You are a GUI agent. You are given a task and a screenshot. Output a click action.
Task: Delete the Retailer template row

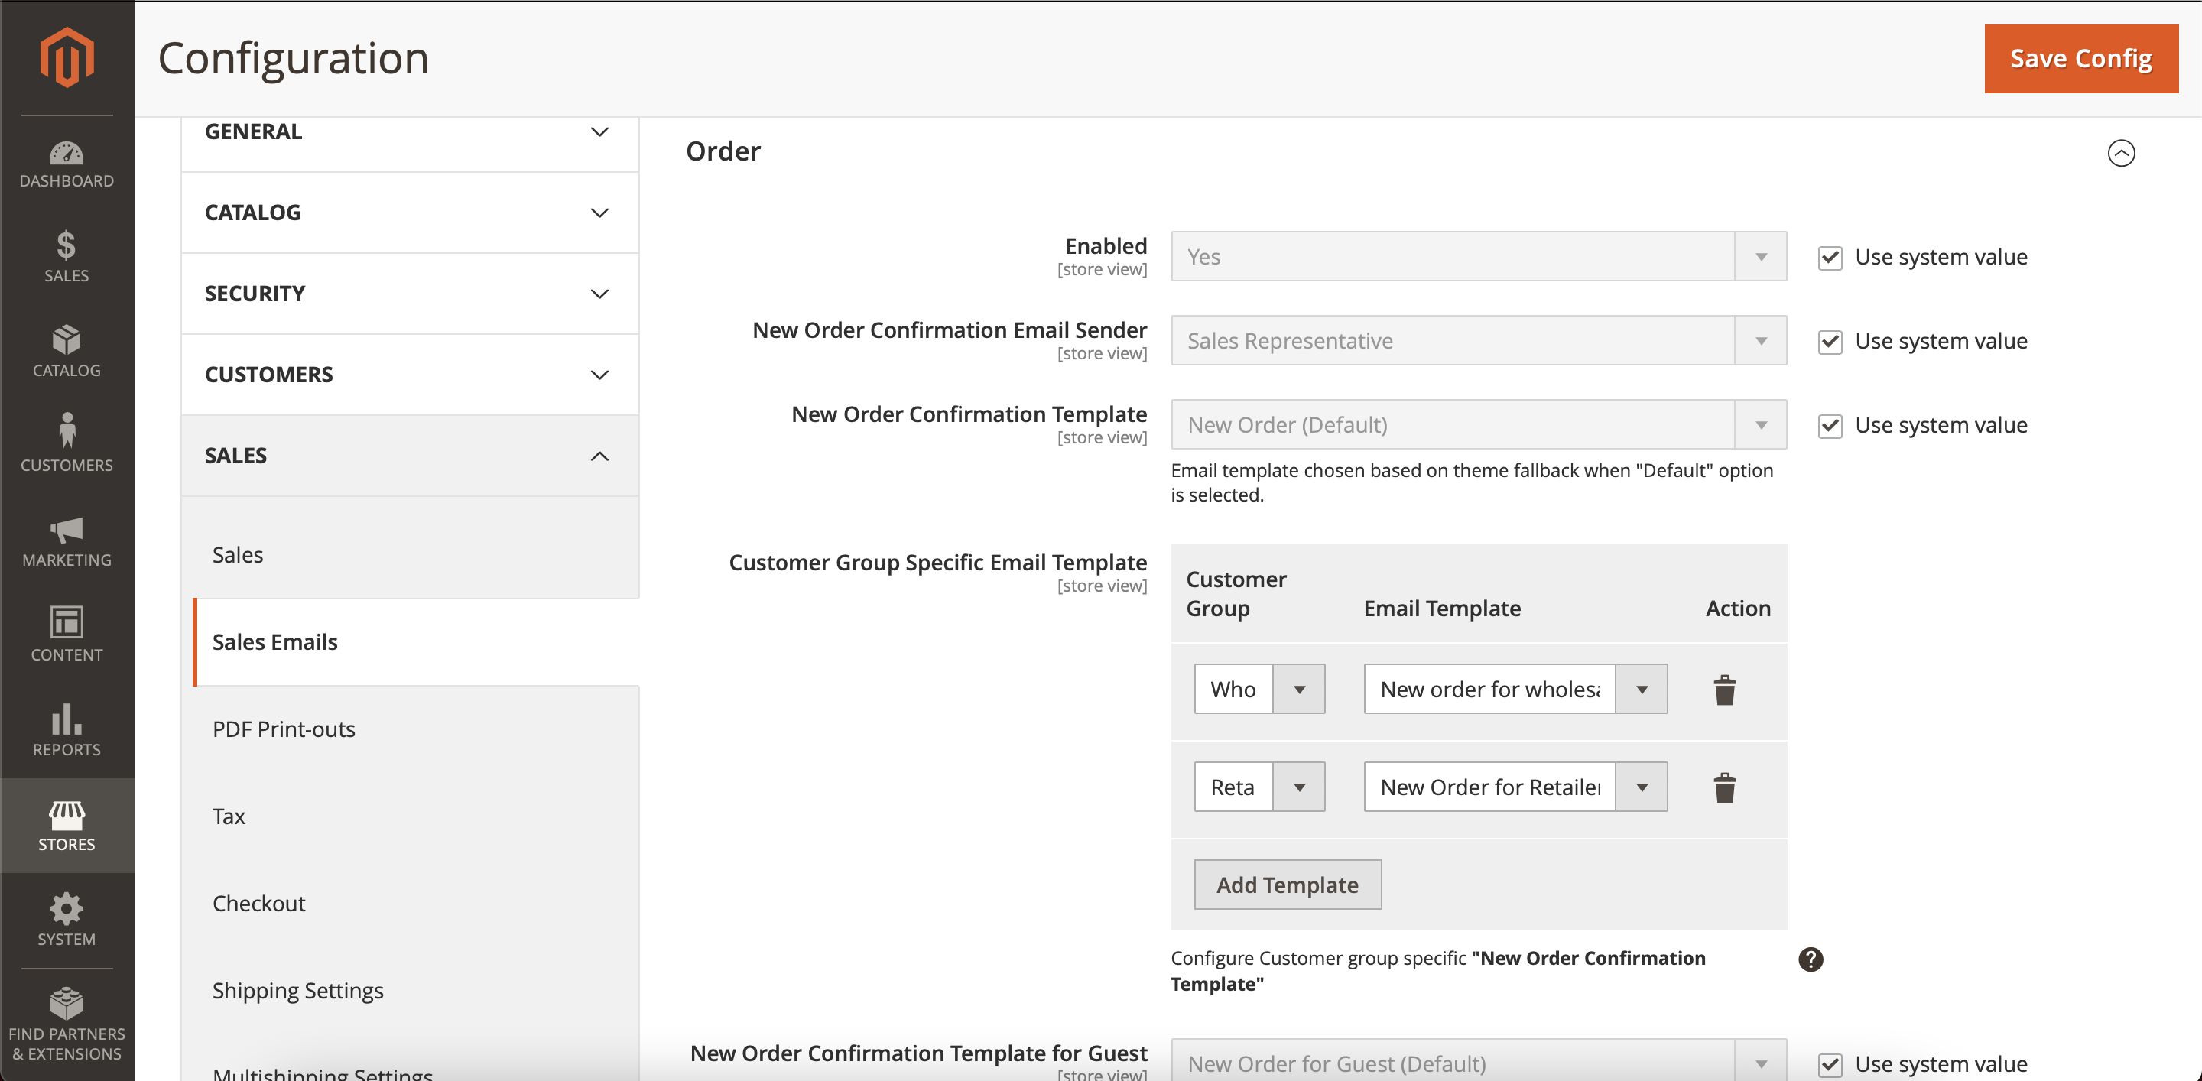[1724, 787]
